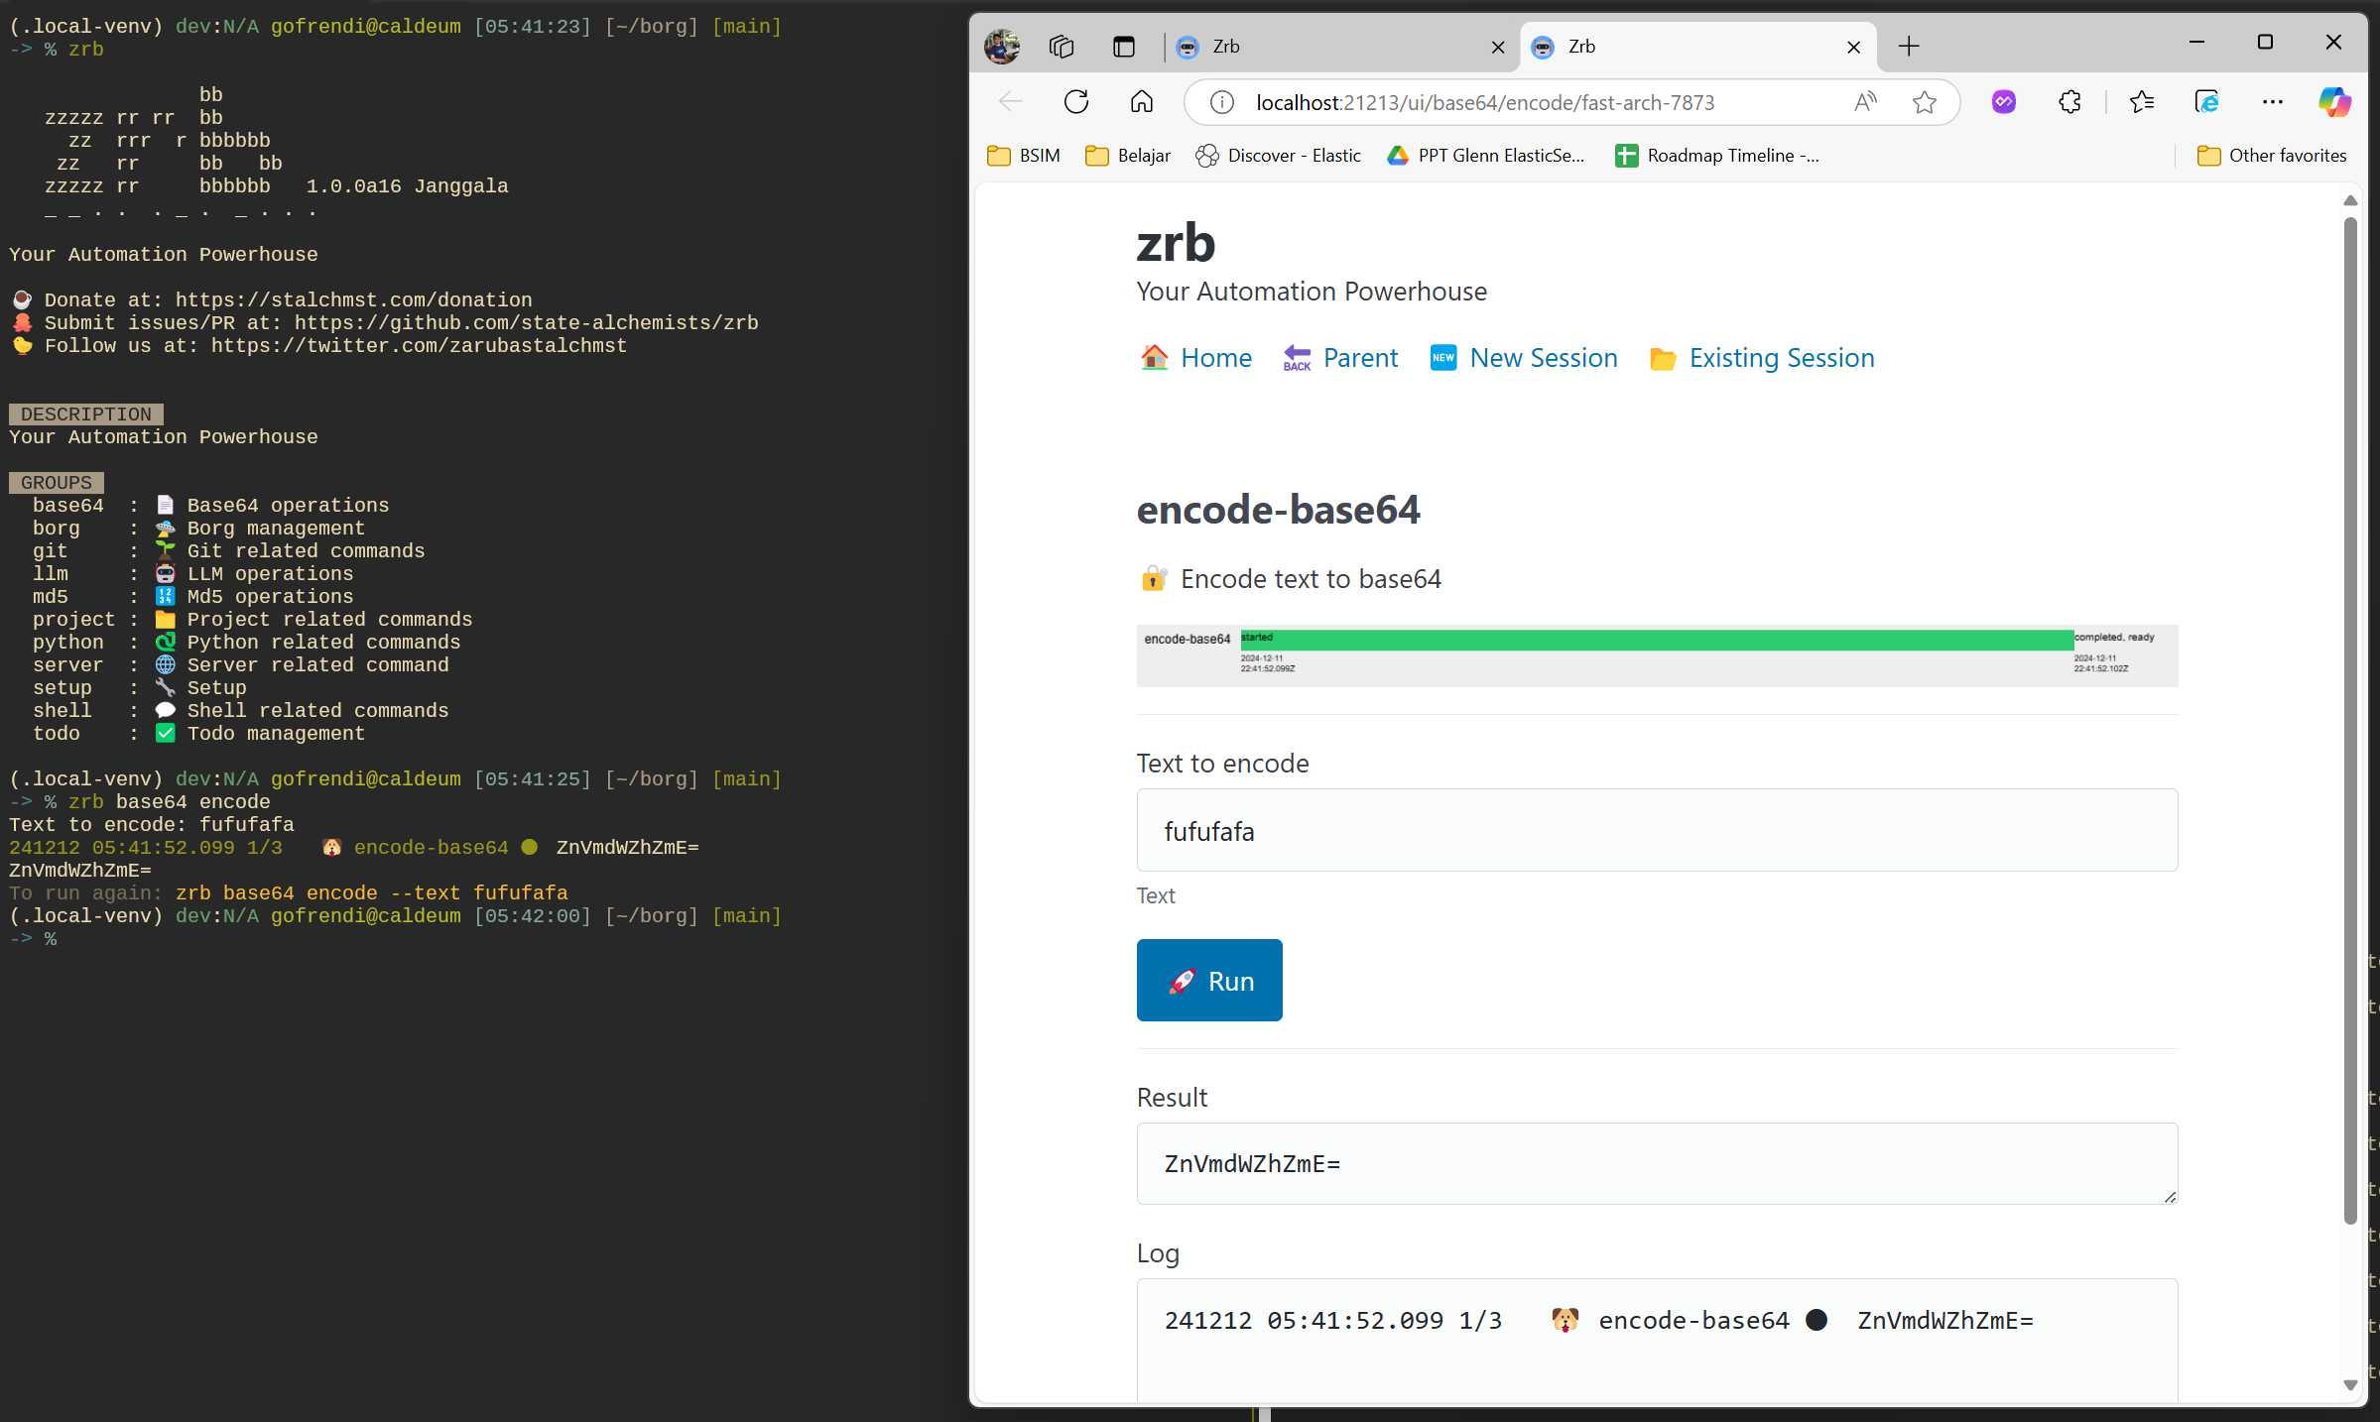Image resolution: width=2380 pixels, height=1422 pixels.
Task: View site information for localhost
Action: coord(1222,102)
